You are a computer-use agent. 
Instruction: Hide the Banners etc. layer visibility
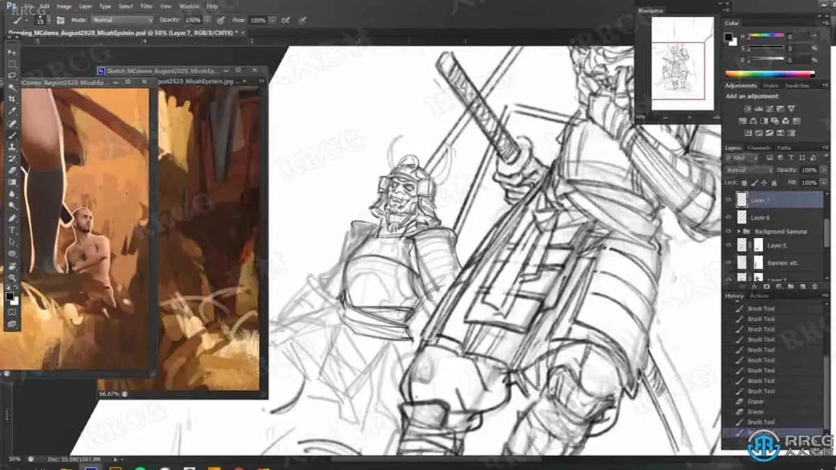729,263
